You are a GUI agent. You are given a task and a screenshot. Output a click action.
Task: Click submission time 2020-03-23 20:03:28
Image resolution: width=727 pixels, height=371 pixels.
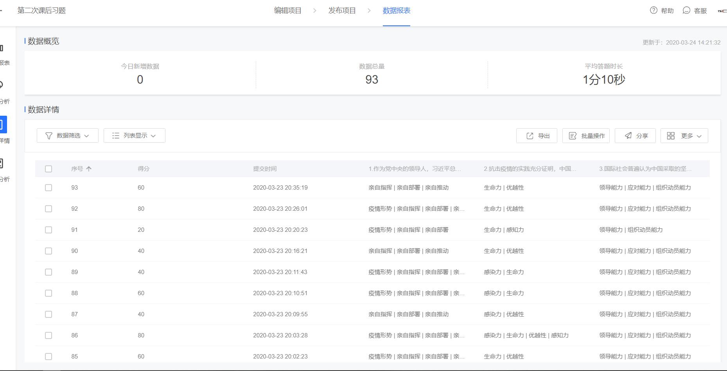pyautogui.click(x=280, y=335)
